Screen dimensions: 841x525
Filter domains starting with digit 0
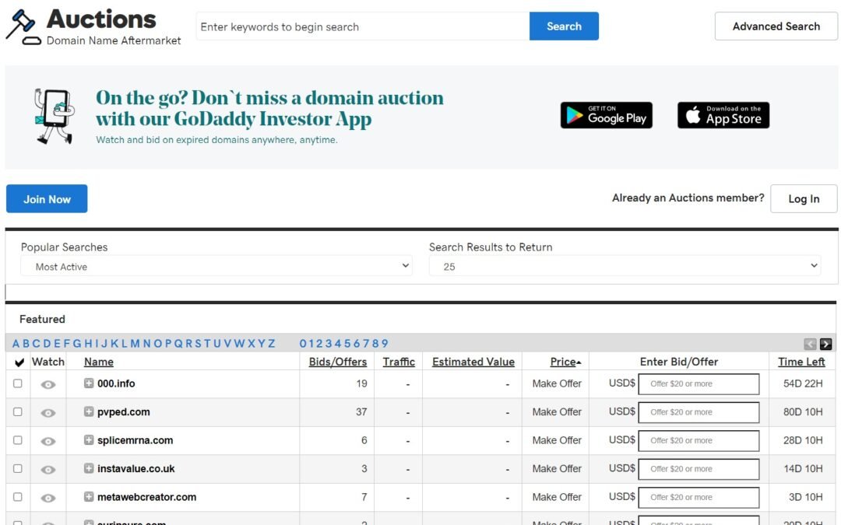click(303, 344)
